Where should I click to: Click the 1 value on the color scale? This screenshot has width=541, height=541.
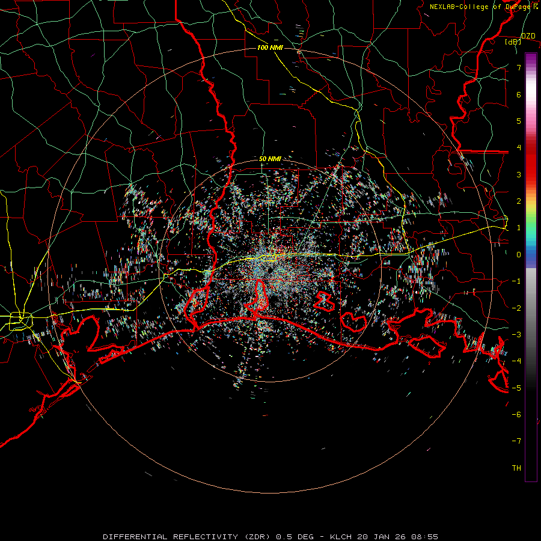tap(519, 228)
